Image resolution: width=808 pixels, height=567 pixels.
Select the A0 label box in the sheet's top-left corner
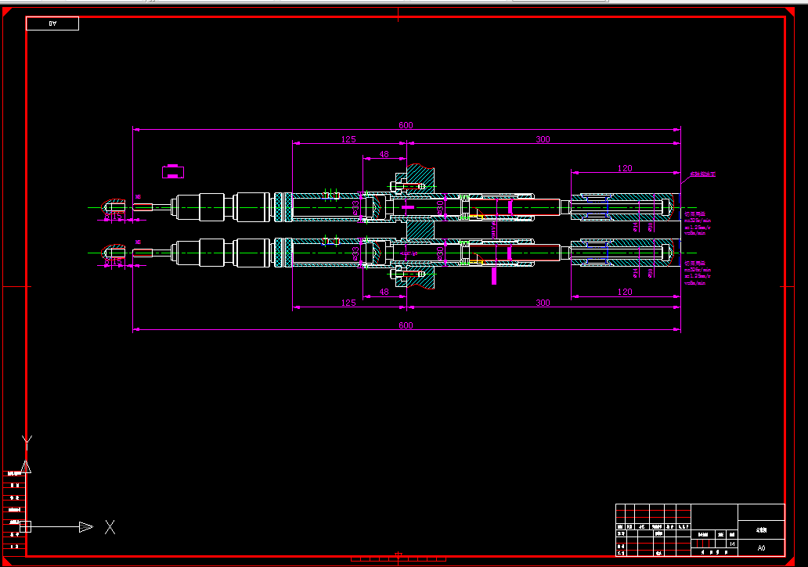coord(52,23)
